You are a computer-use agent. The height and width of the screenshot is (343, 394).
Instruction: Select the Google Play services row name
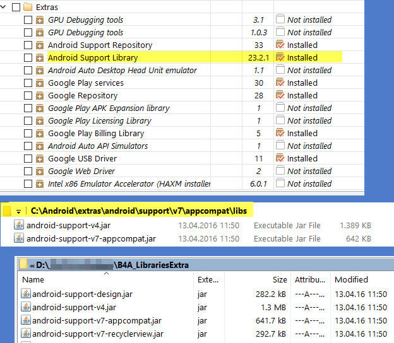click(86, 83)
